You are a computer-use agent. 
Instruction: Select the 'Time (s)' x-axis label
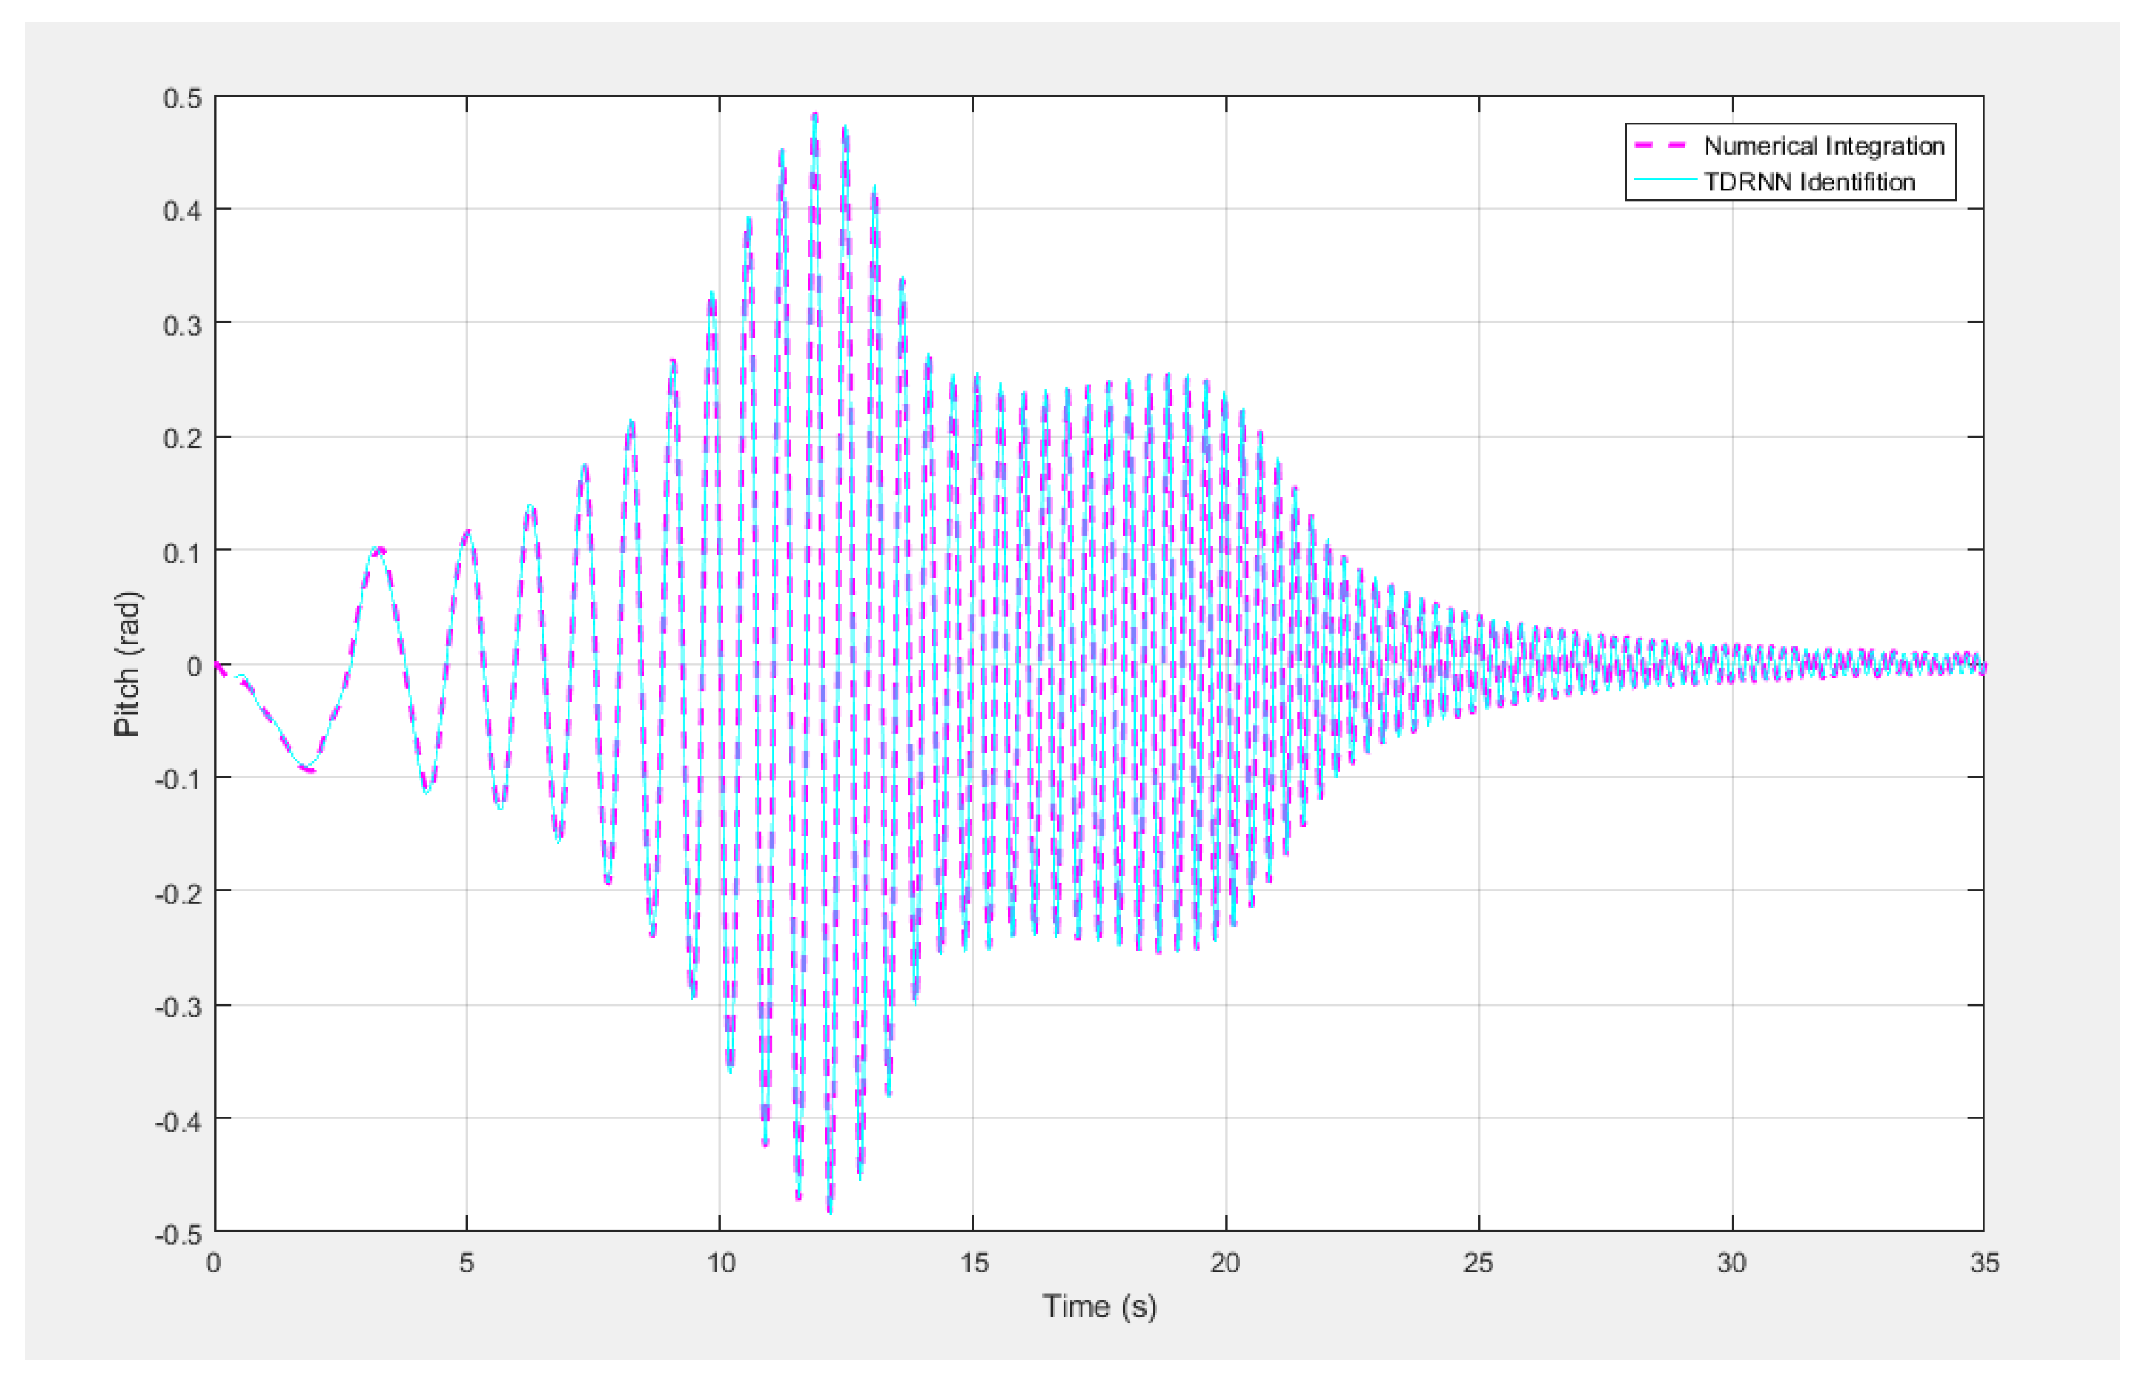tap(1099, 1306)
